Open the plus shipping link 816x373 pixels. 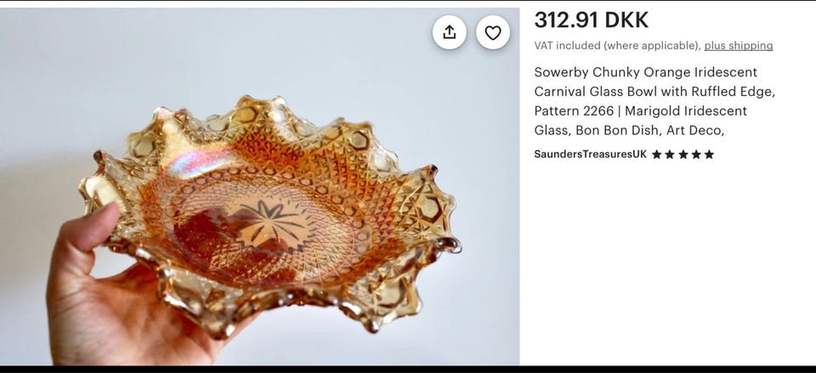(x=739, y=46)
